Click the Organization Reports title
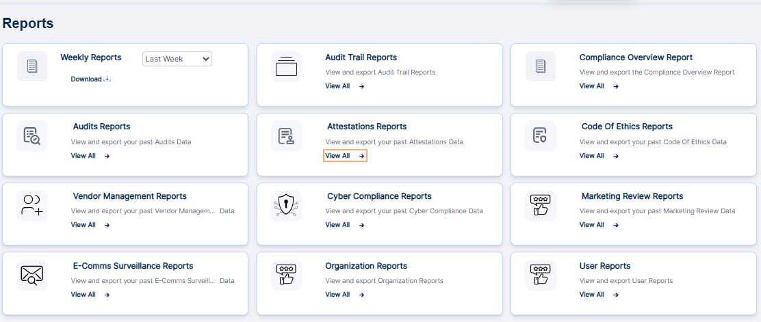The height and width of the screenshot is (322, 761). click(366, 266)
